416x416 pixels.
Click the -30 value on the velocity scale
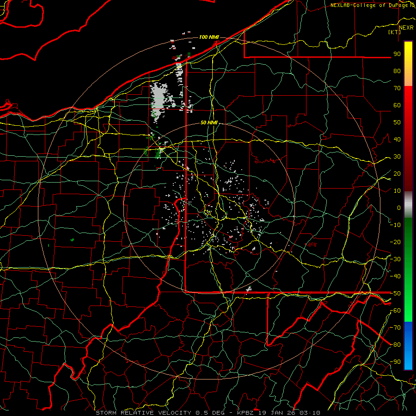[x=395, y=259]
